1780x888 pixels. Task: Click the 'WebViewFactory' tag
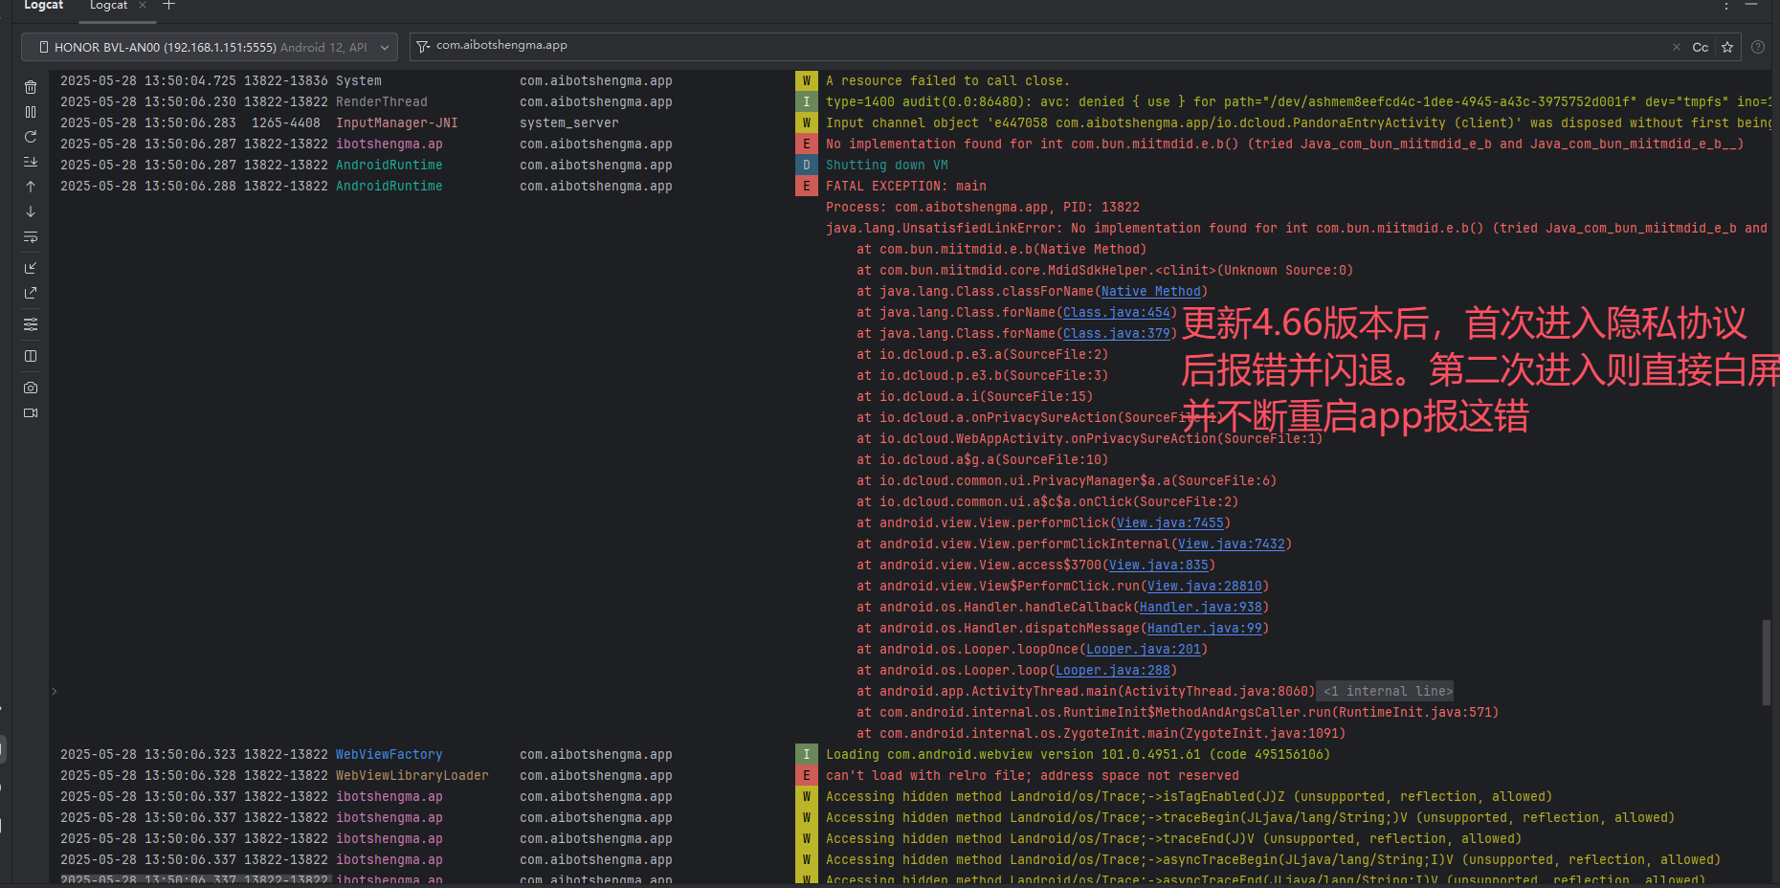(x=389, y=754)
